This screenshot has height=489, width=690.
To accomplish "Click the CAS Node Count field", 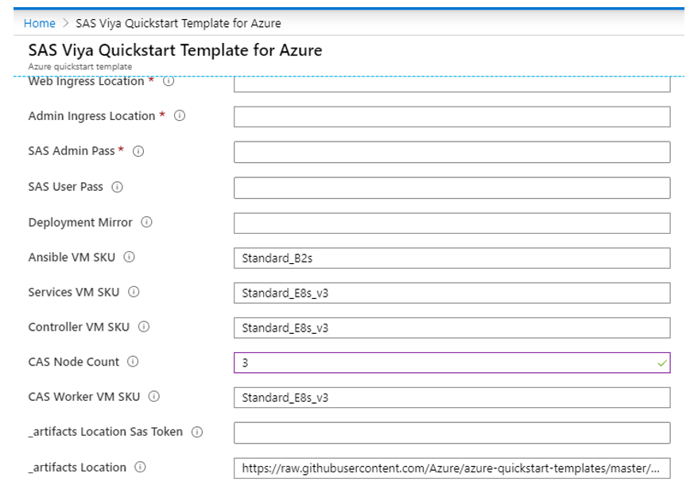I will coord(445,363).
